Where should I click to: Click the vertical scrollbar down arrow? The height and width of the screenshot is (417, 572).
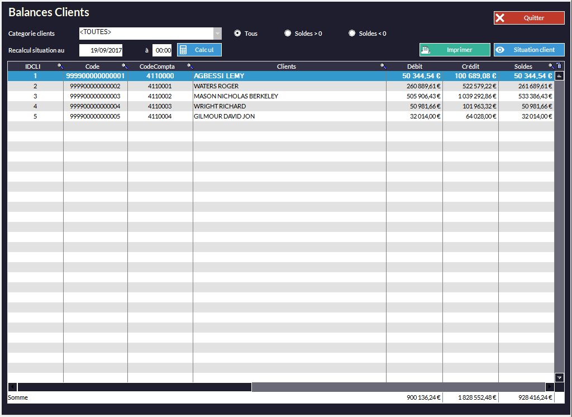coord(559,377)
